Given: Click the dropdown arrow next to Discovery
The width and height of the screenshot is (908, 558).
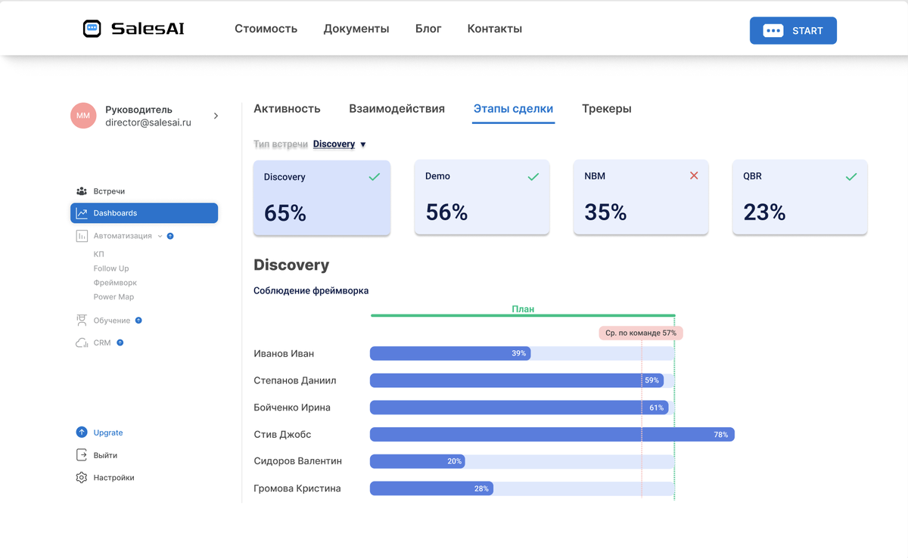Looking at the screenshot, I should [x=363, y=144].
